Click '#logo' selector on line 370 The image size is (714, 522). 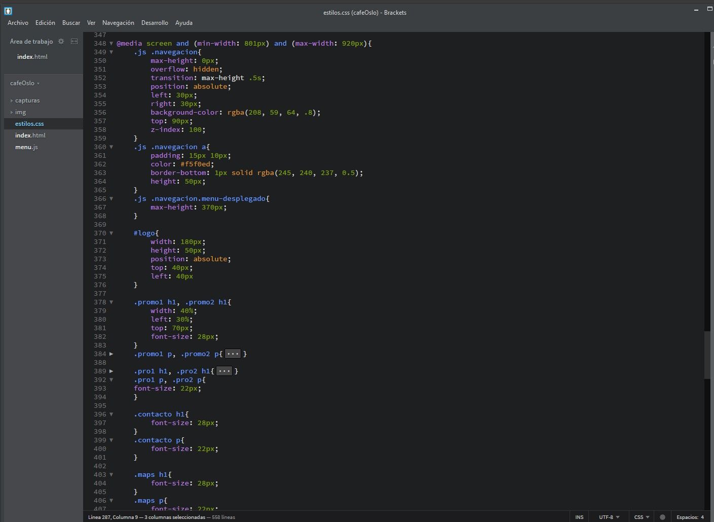[x=144, y=233]
